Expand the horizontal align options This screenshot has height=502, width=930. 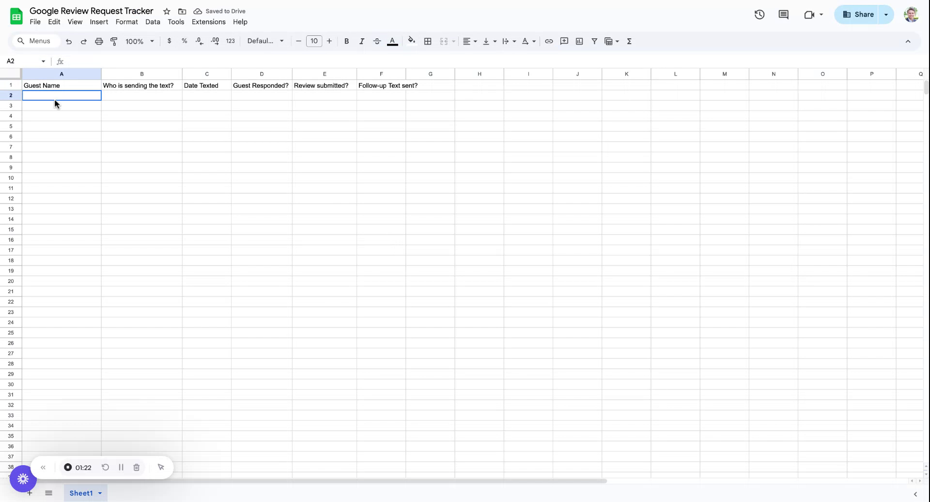click(x=474, y=41)
